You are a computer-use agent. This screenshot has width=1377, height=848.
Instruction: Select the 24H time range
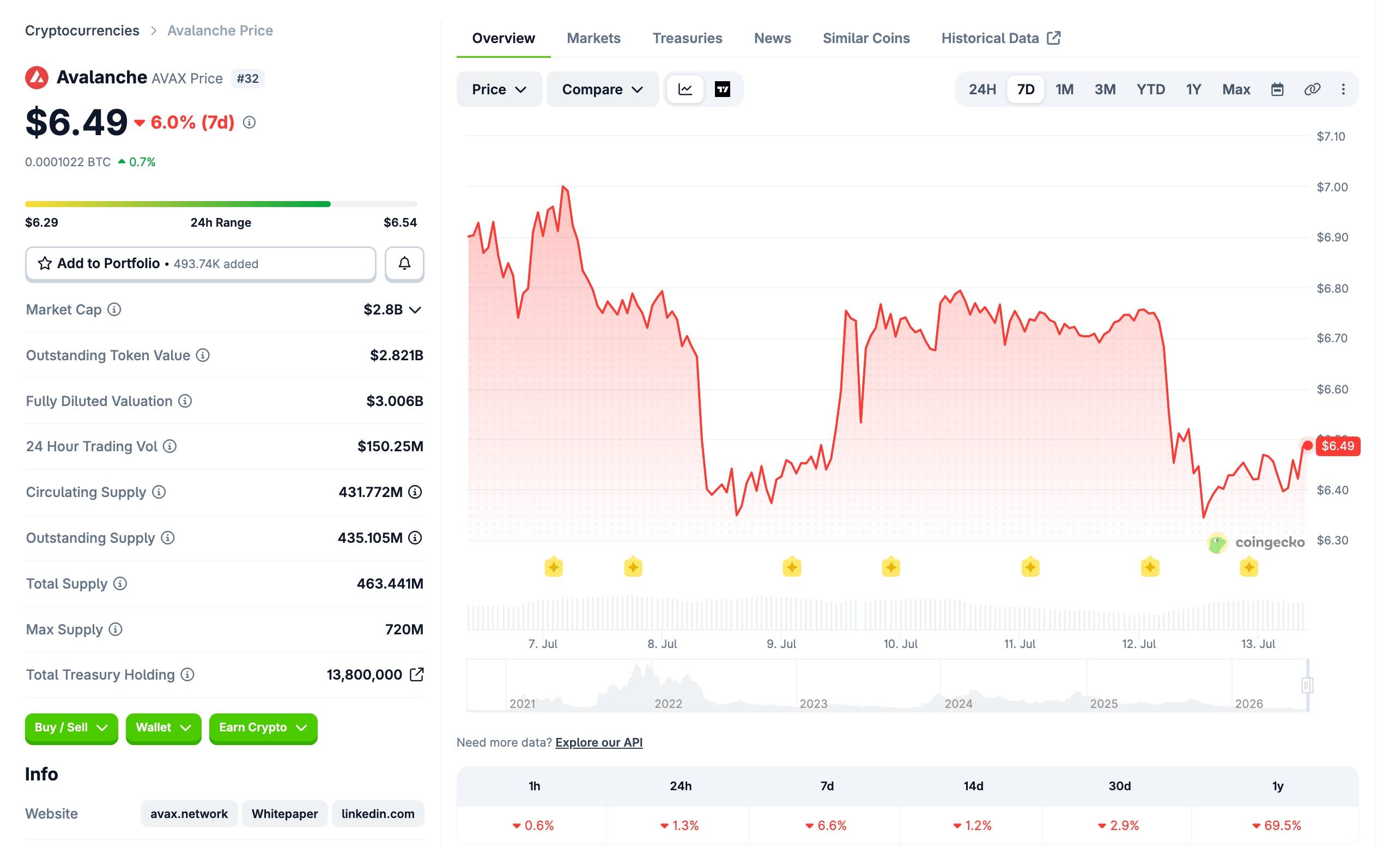point(983,89)
